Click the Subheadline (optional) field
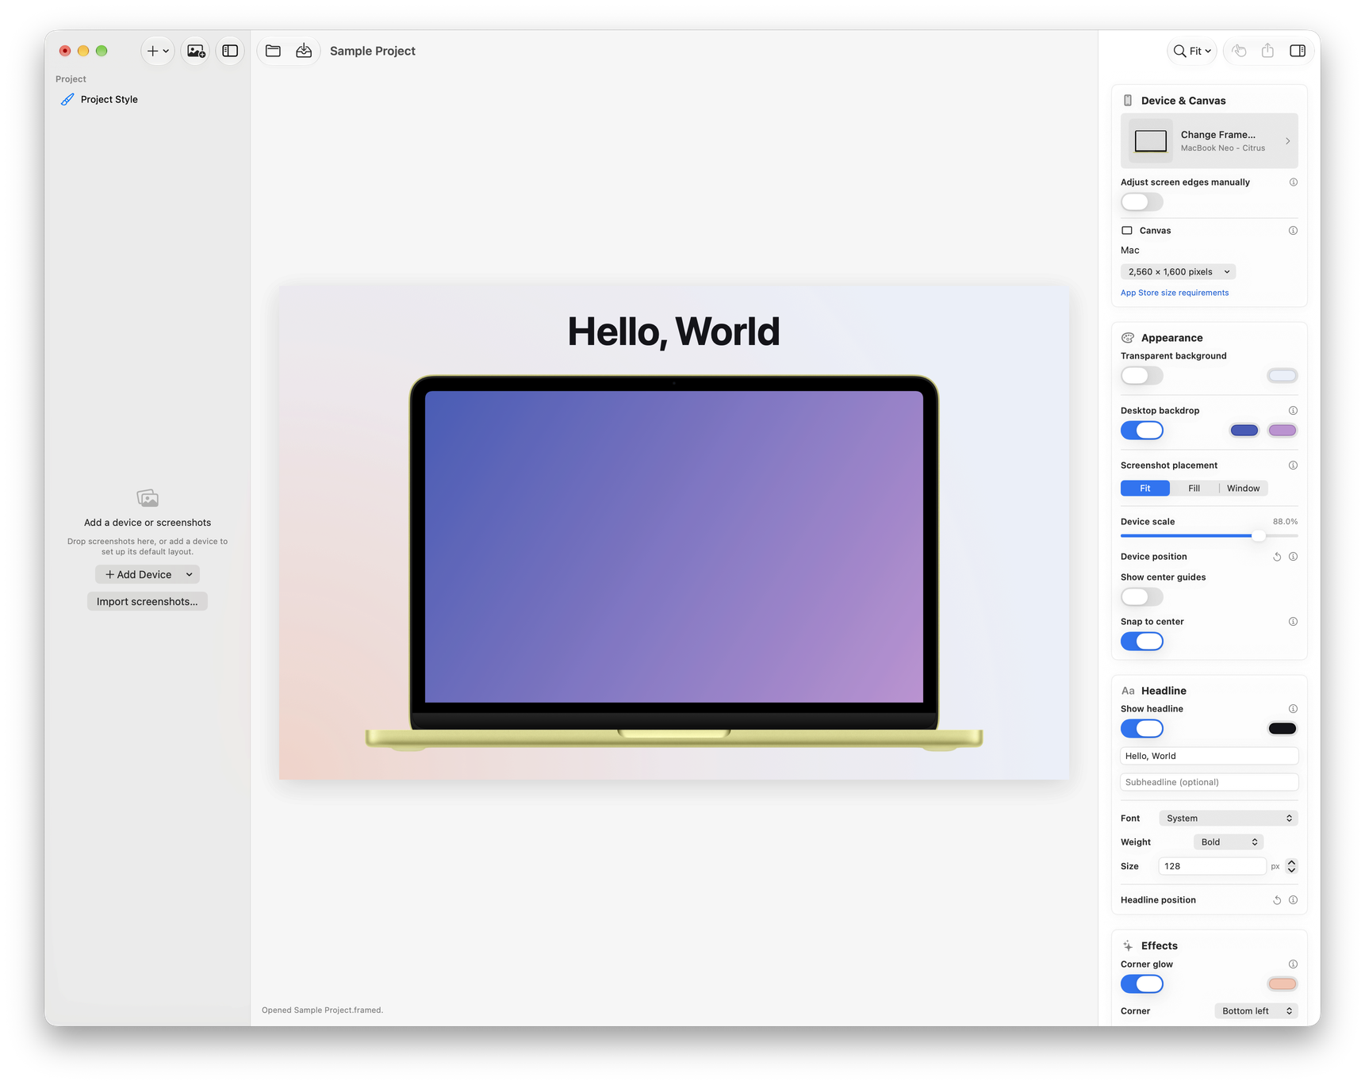The height and width of the screenshot is (1085, 1365). point(1210,783)
